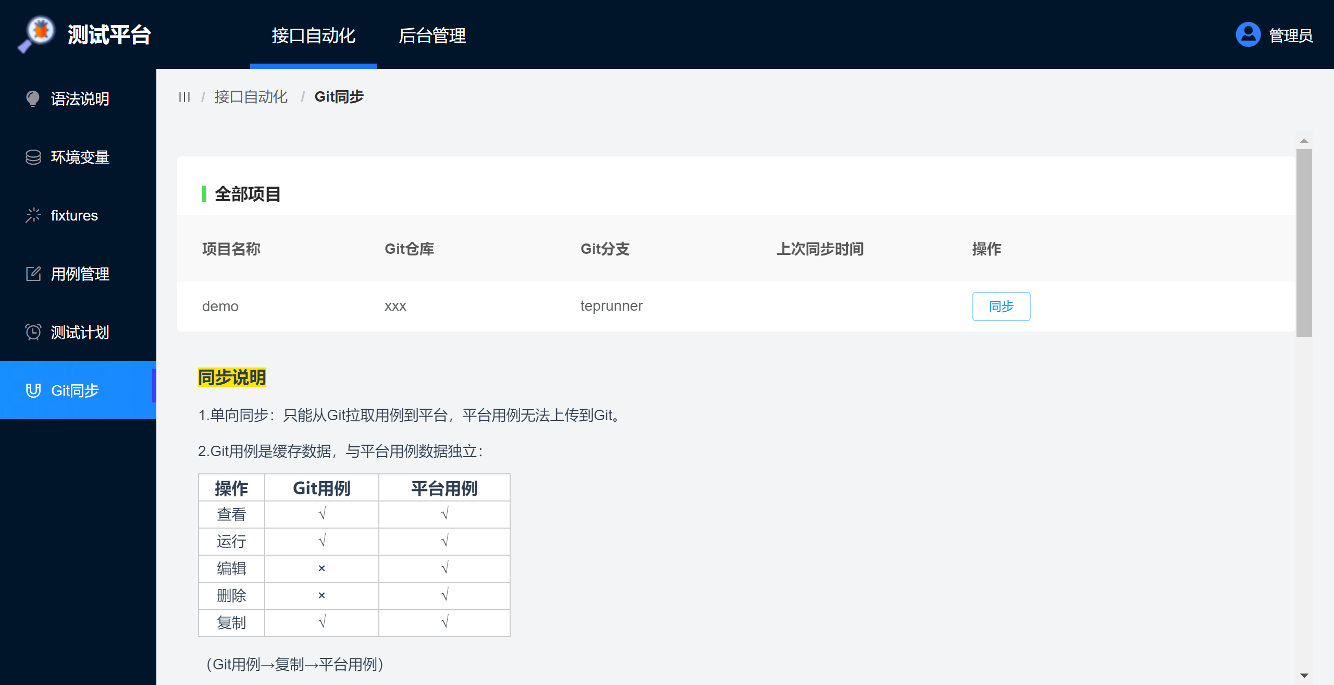Click the 管理员 user name
The width and height of the screenshot is (1334, 685).
click(x=1291, y=35)
